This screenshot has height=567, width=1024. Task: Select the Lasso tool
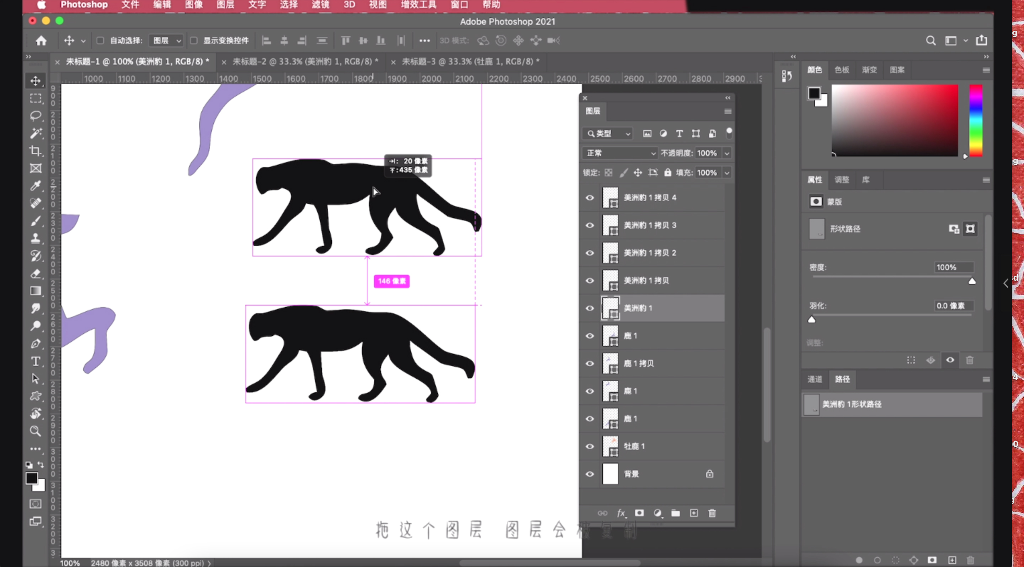click(36, 116)
